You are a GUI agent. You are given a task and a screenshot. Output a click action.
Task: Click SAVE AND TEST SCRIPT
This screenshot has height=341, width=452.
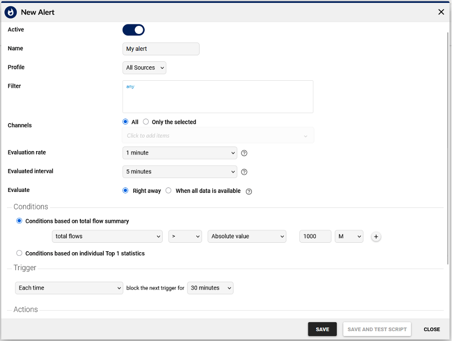pos(377,329)
